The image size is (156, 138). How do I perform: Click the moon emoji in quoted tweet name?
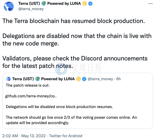(78, 79)
